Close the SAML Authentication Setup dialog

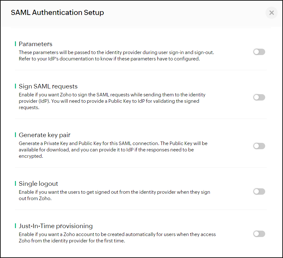tap(272, 13)
